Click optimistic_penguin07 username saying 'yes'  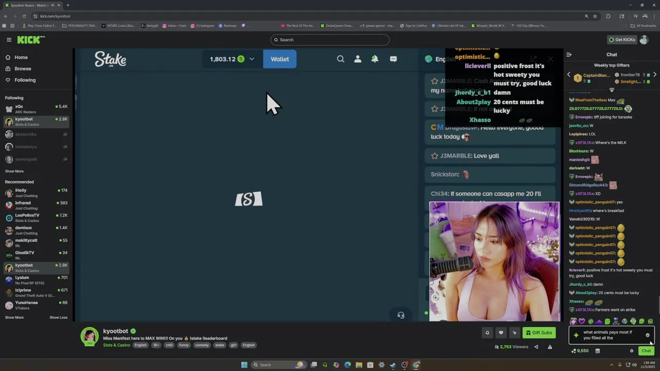coord(595,202)
